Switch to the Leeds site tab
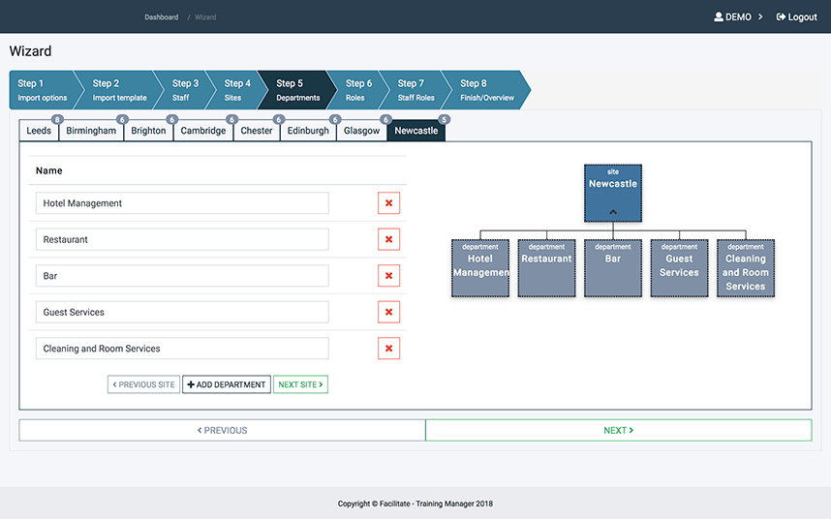The image size is (831, 519). point(39,131)
